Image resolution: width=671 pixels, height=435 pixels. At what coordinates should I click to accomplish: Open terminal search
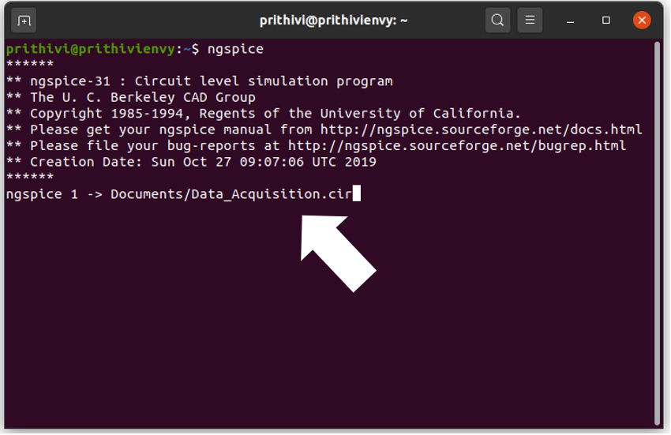497,20
